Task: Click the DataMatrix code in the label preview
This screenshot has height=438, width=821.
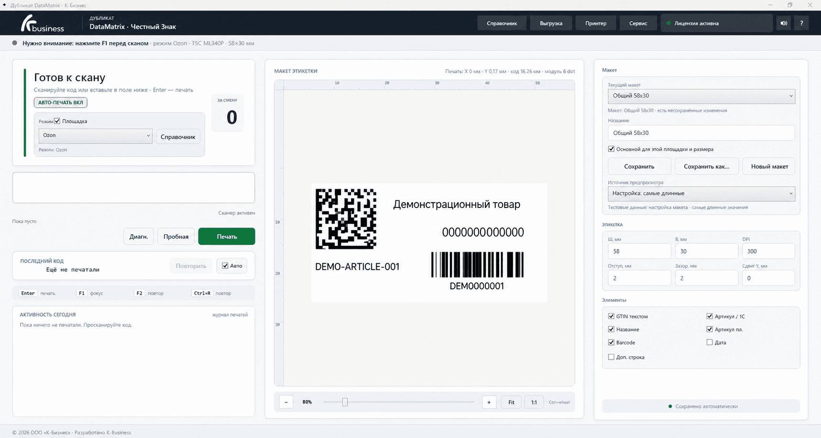Action: (x=346, y=219)
